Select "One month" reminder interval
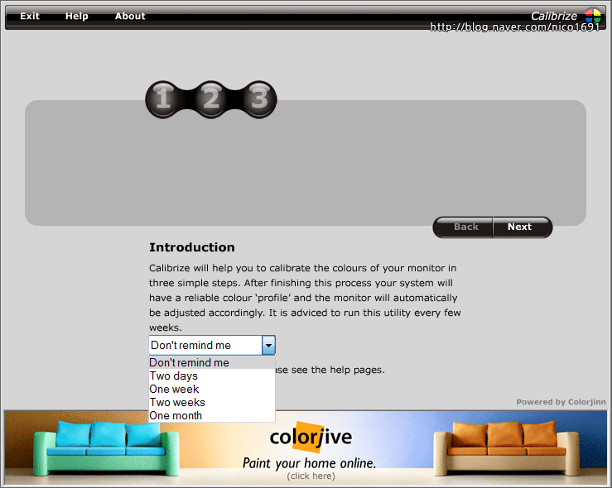The image size is (612, 488). tap(176, 416)
